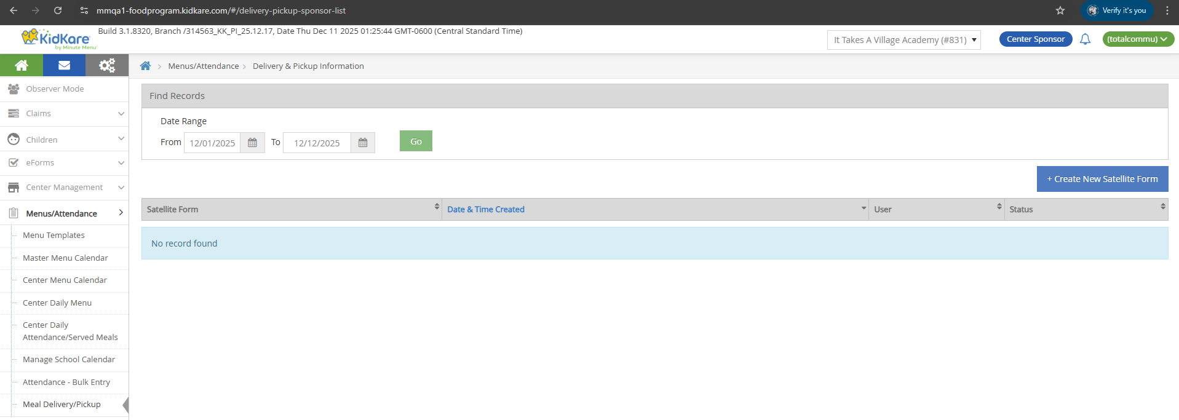
Task: Click the site info icon in address bar
Action: pyautogui.click(x=84, y=10)
